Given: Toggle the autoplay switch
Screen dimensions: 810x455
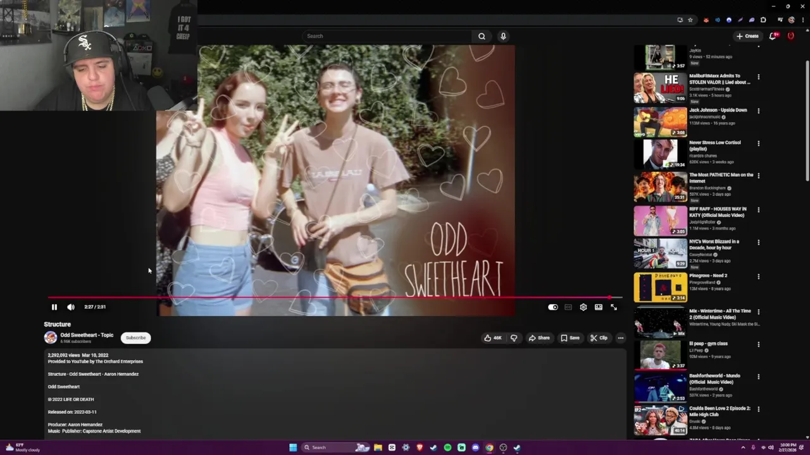Looking at the screenshot, I should click(x=553, y=307).
